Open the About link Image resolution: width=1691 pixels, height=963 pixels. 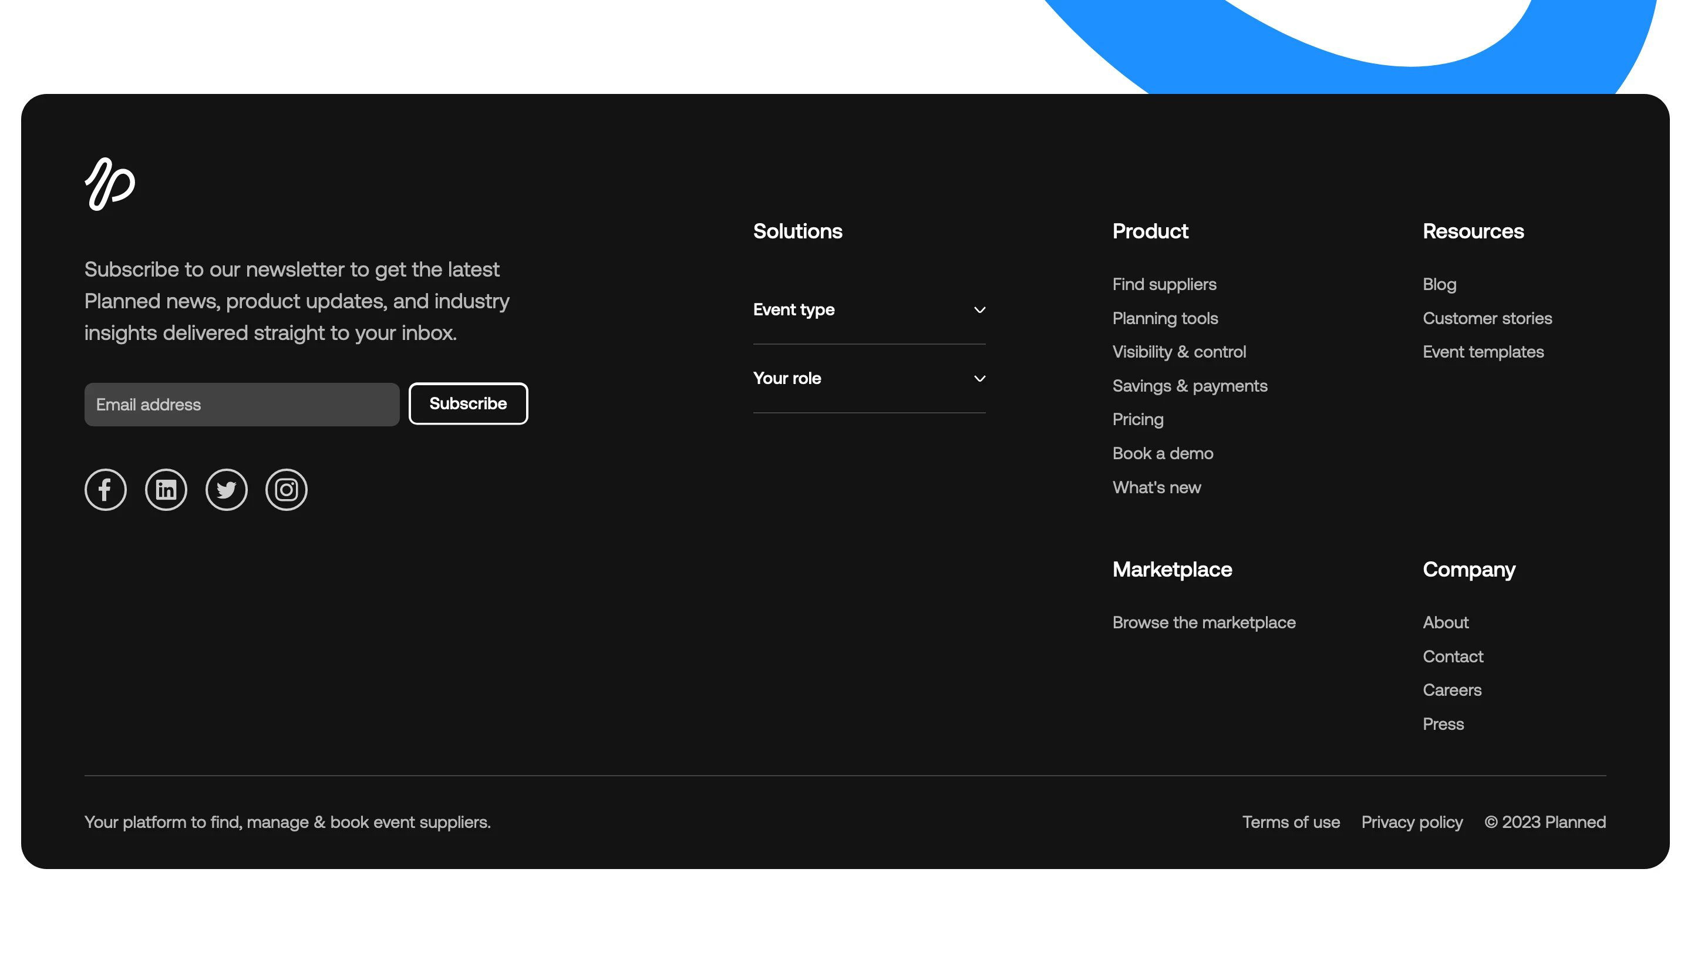[x=1445, y=622]
